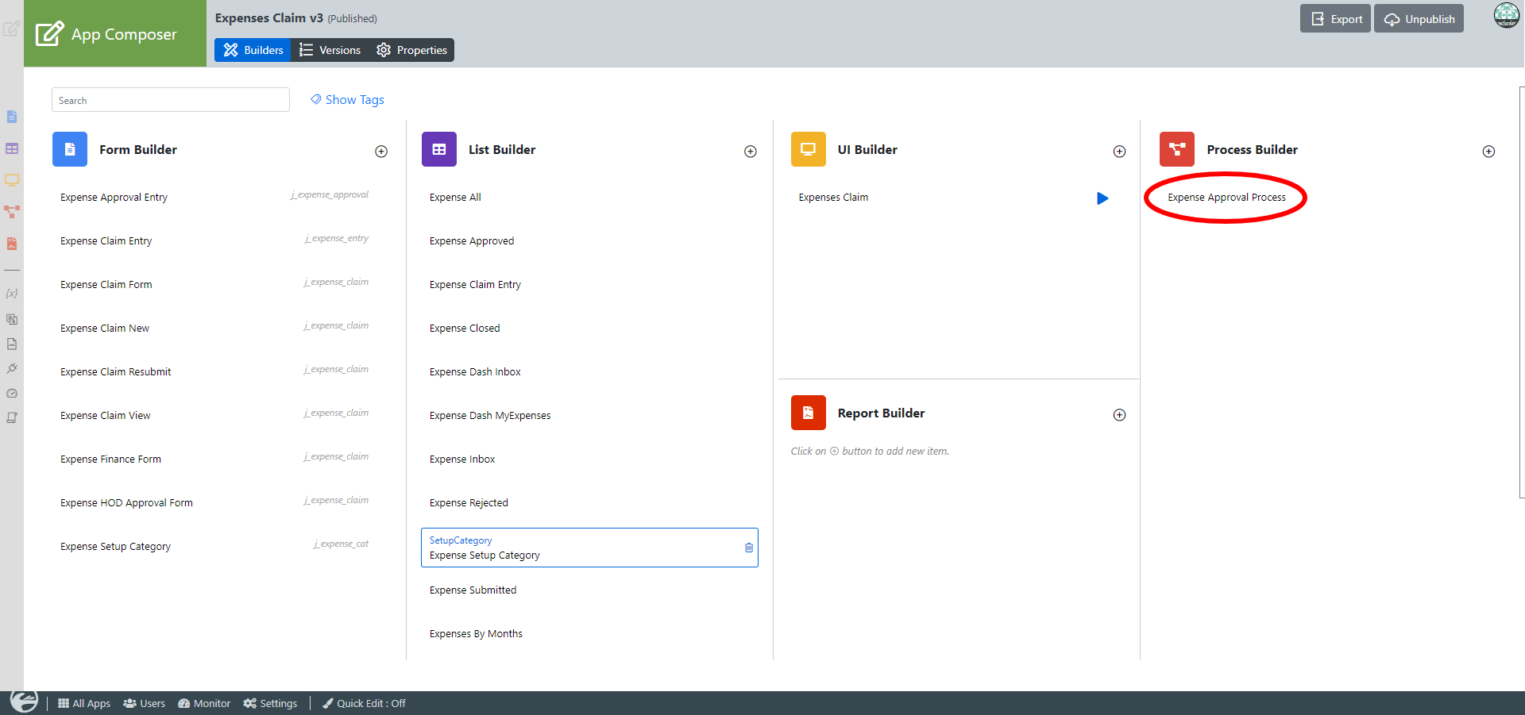
Task: Open the Properties tab
Action: tap(411, 50)
